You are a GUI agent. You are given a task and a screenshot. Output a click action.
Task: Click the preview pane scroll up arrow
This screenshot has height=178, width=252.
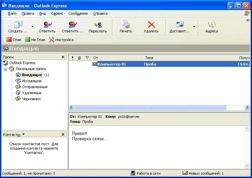247,128
